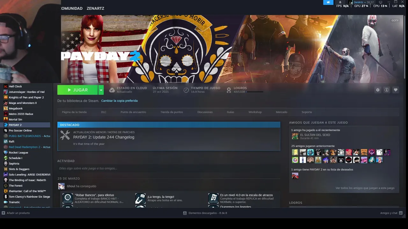Click the achievements progress bar

[255, 92]
